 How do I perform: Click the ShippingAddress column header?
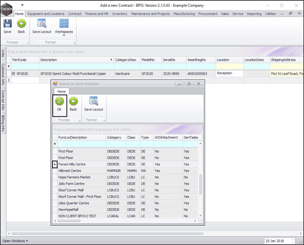(x=286, y=59)
